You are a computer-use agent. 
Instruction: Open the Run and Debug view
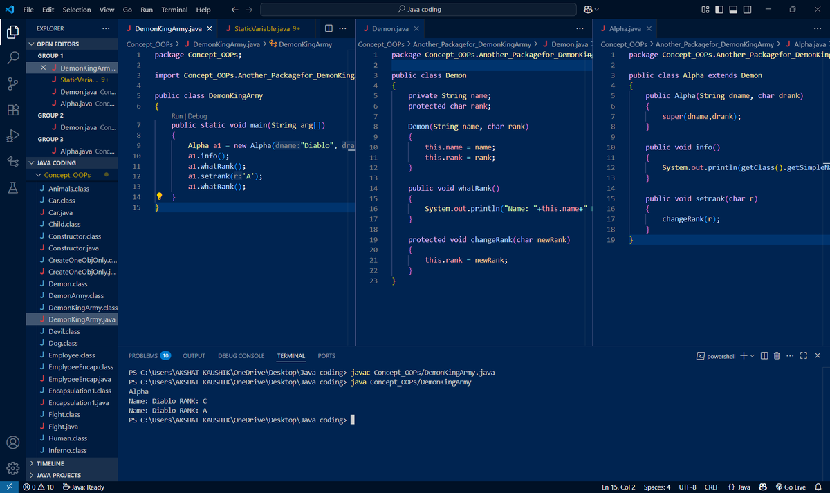(x=12, y=136)
